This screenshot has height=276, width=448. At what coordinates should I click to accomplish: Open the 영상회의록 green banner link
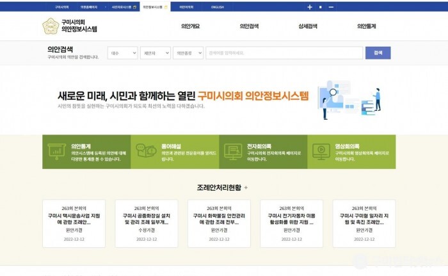[x=351, y=152]
